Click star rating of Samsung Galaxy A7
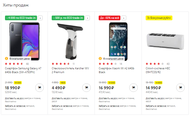This screenshot has height=116, width=190. pos(14,64)
